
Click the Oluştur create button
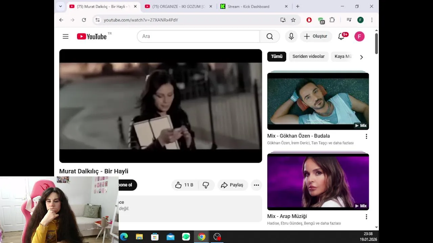click(315, 36)
